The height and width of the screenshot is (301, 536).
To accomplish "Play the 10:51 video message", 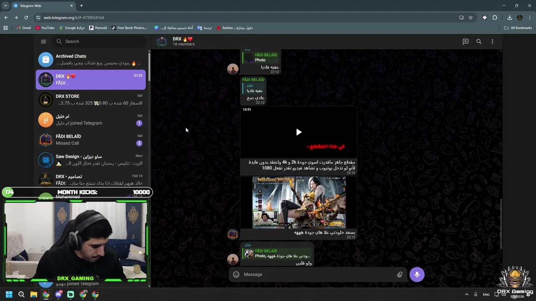I will tap(299, 132).
